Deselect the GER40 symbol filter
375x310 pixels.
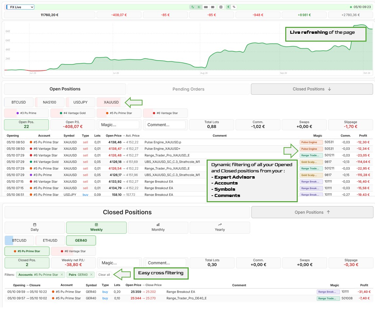[81, 240]
